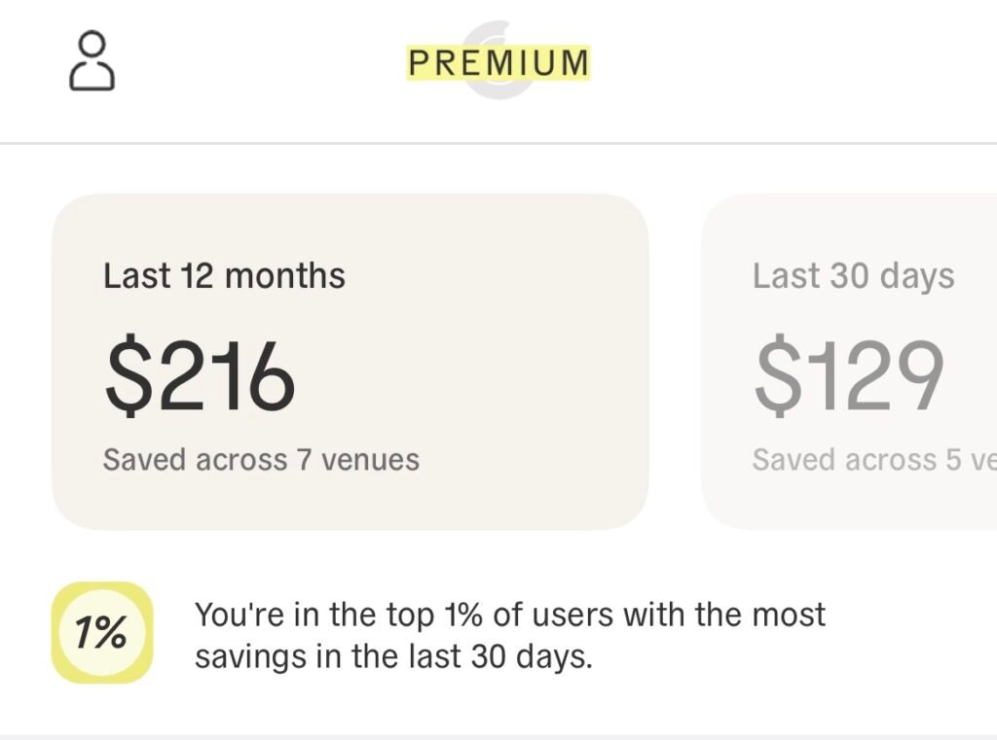
Task: Click the yellow 1% badge icon
Action: 102,633
